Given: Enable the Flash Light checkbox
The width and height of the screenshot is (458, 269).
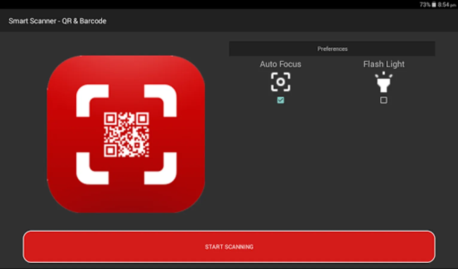Looking at the screenshot, I should pos(384,100).
